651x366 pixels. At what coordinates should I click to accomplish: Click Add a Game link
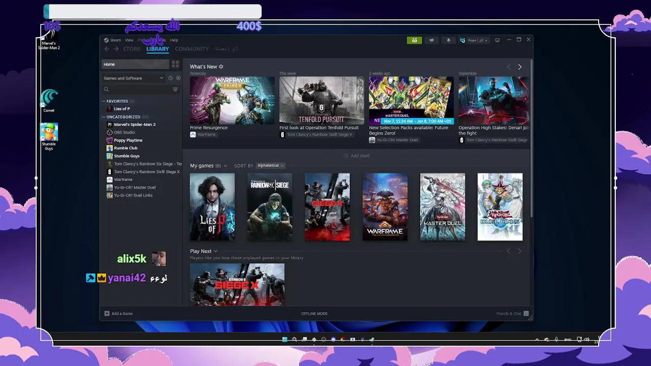coord(122,314)
